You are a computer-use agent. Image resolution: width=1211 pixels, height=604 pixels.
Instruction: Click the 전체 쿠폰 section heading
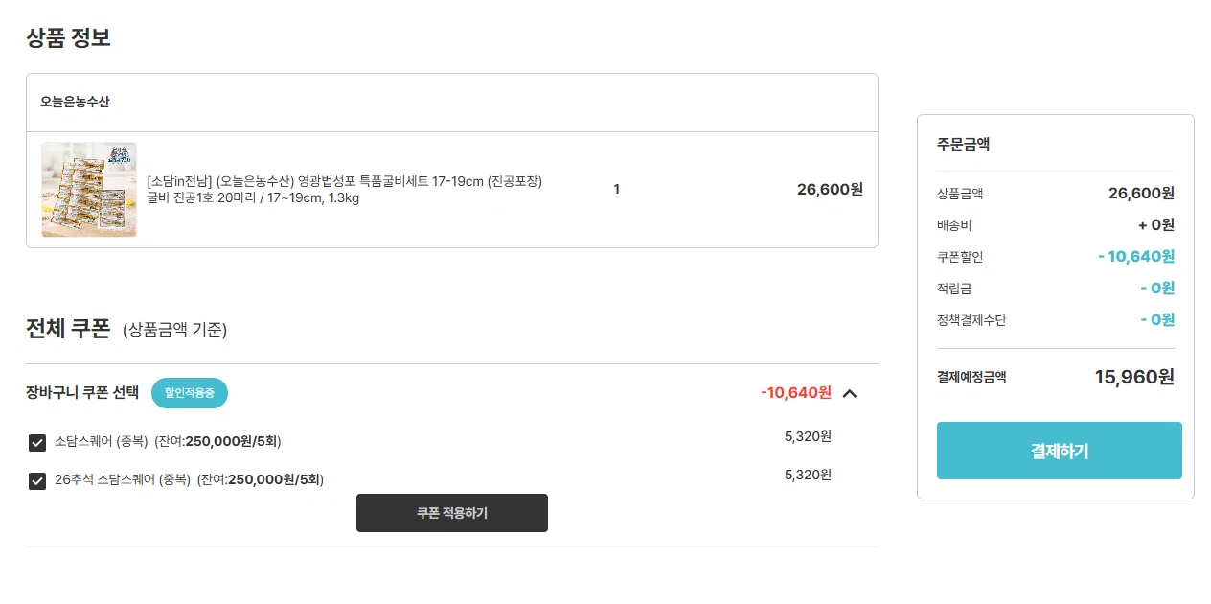click(x=68, y=328)
